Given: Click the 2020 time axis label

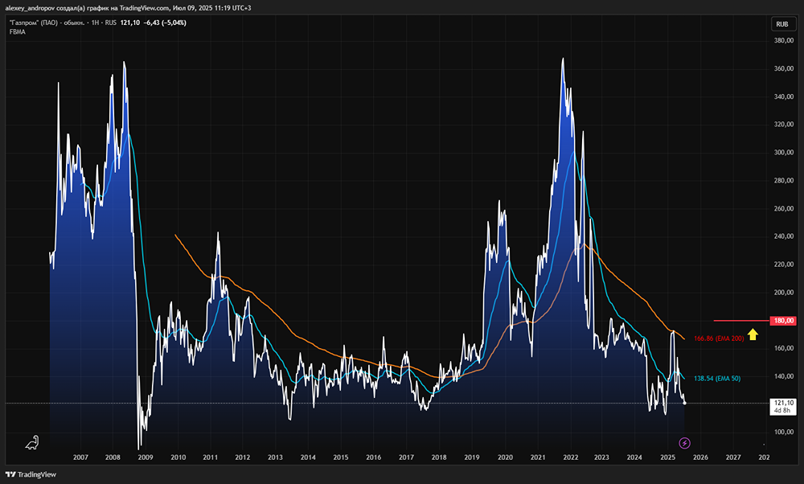Looking at the screenshot, I should (505, 457).
